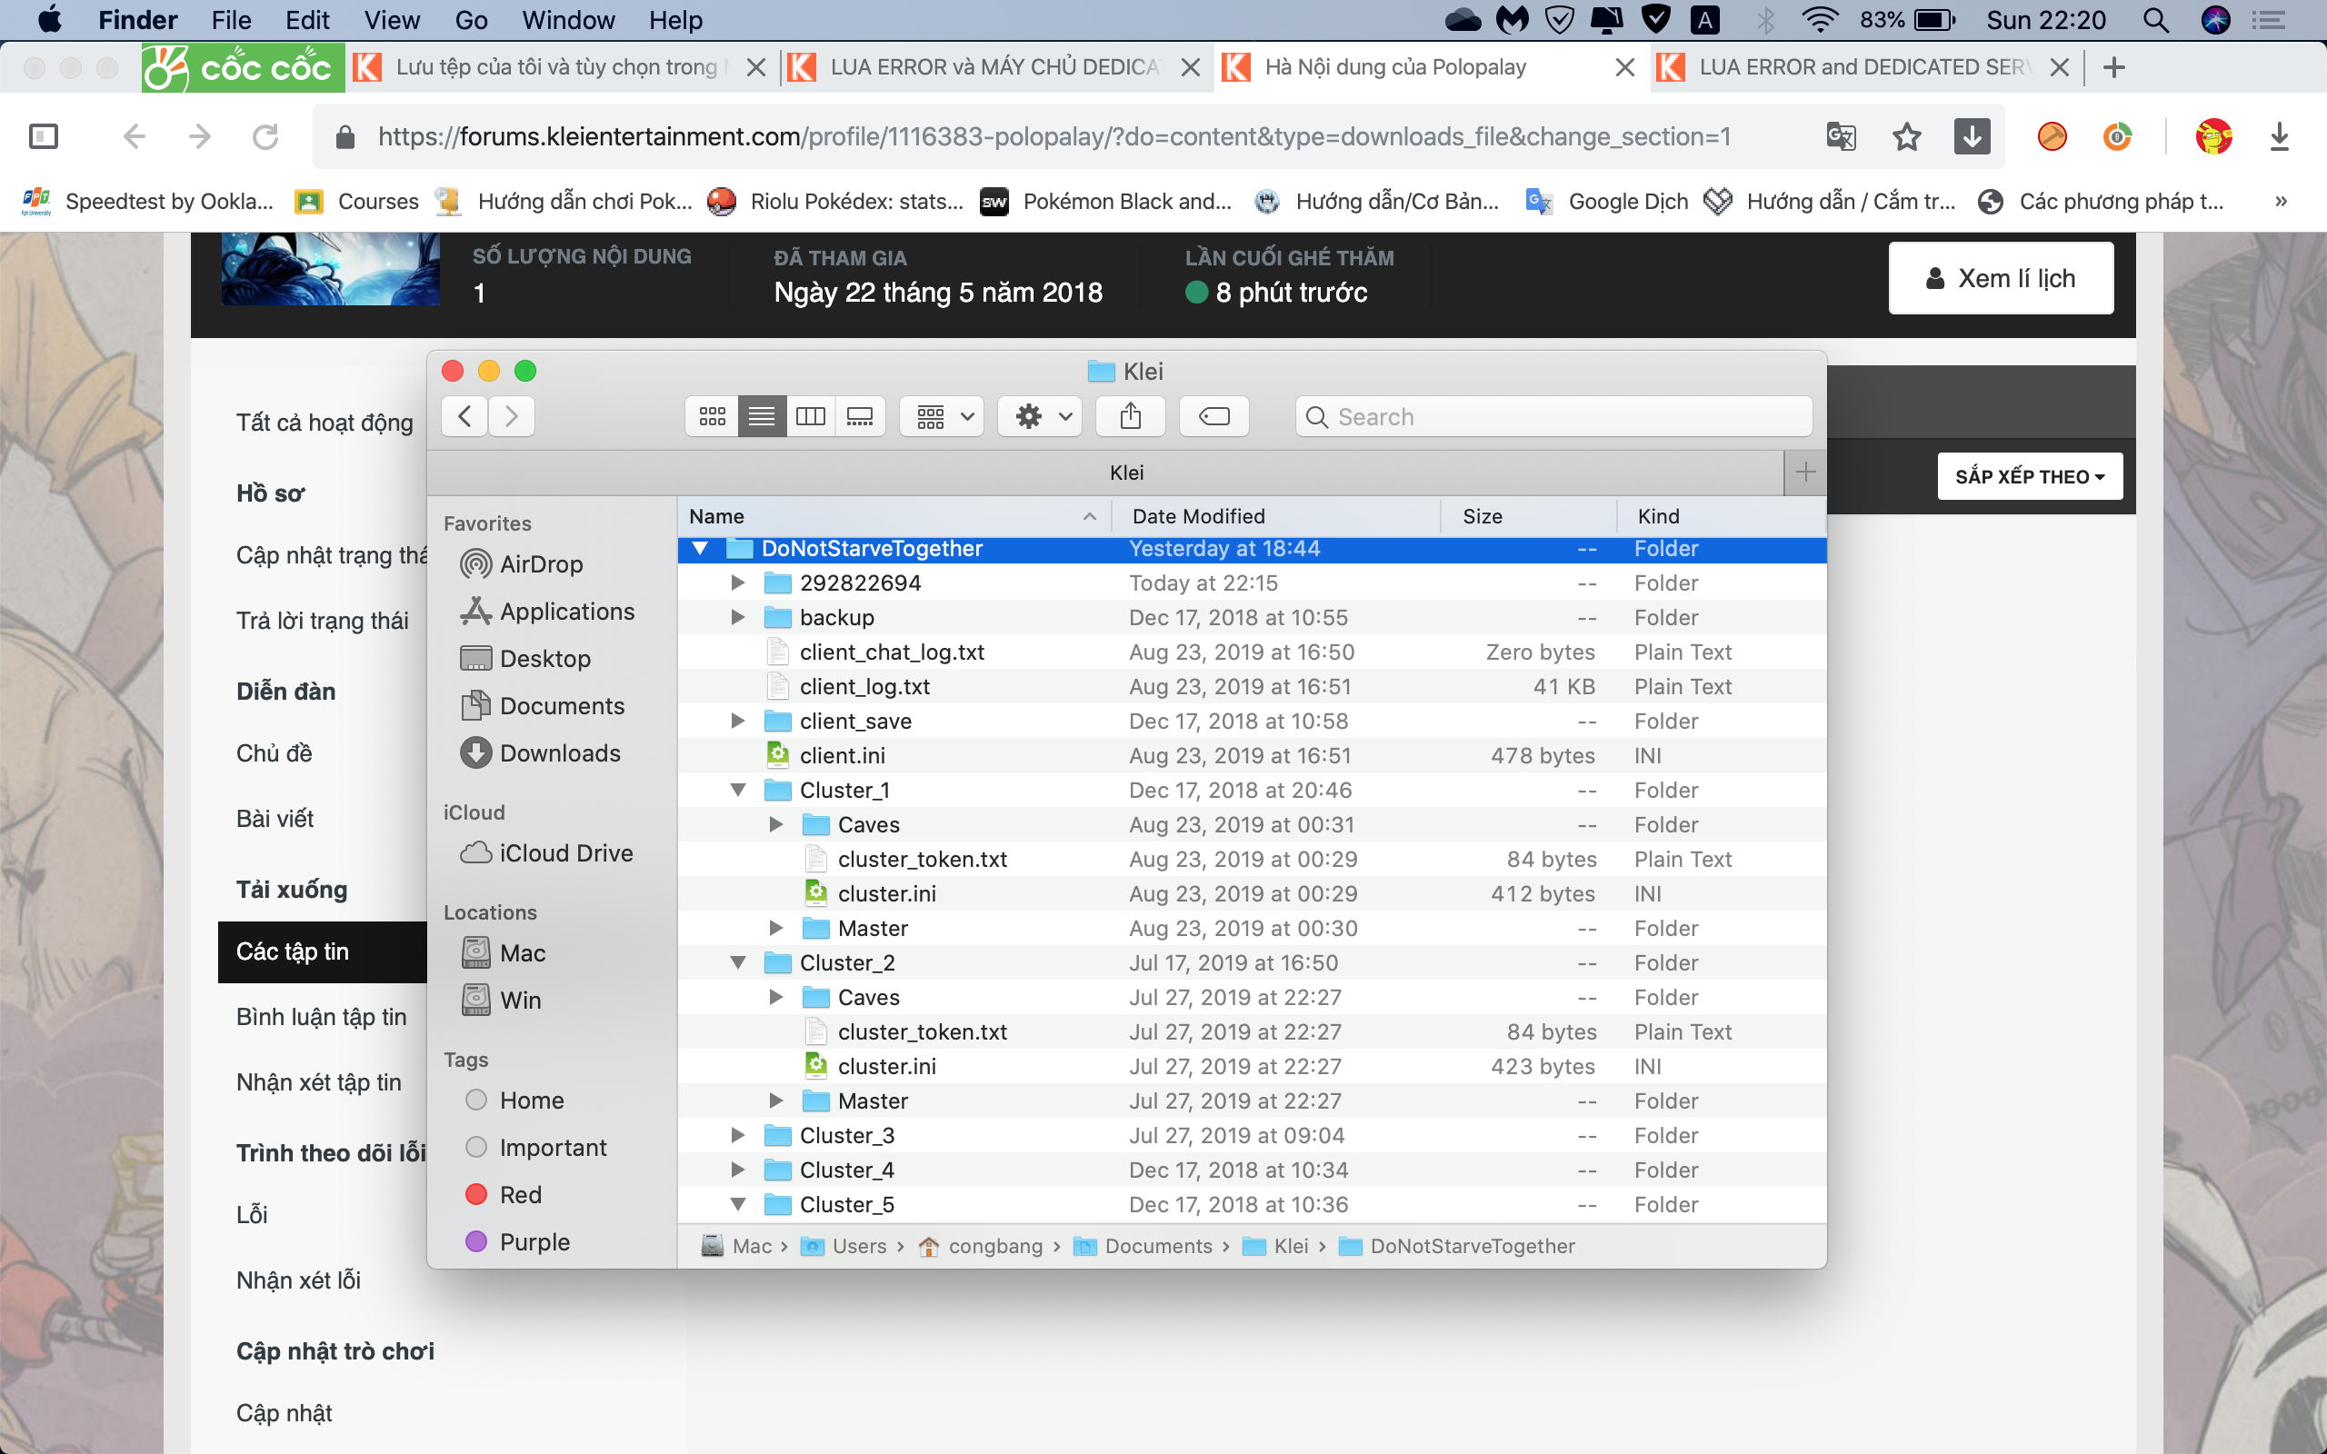Open the SẮP XẾP THEO sort dropdown
The height and width of the screenshot is (1454, 2327).
point(2030,477)
